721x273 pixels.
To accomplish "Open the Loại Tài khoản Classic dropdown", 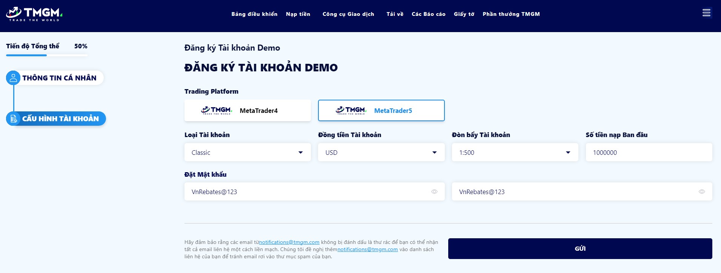I will point(248,153).
